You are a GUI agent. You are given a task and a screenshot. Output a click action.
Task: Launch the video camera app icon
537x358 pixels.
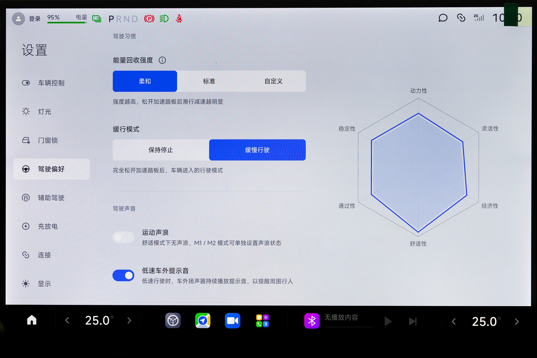(232, 321)
